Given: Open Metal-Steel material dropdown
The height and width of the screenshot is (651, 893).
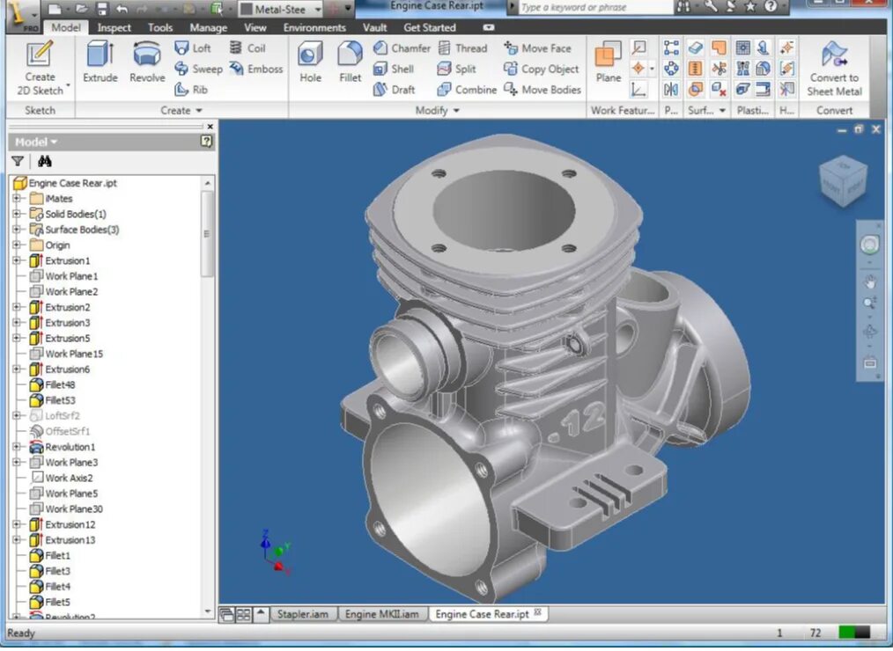Looking at the screenshot, I should coord(318,9).
